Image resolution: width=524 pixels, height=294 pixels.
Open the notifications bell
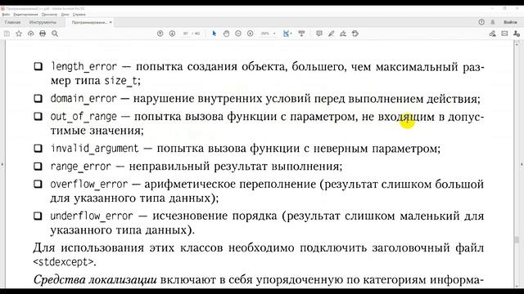(x=493, y=22)
